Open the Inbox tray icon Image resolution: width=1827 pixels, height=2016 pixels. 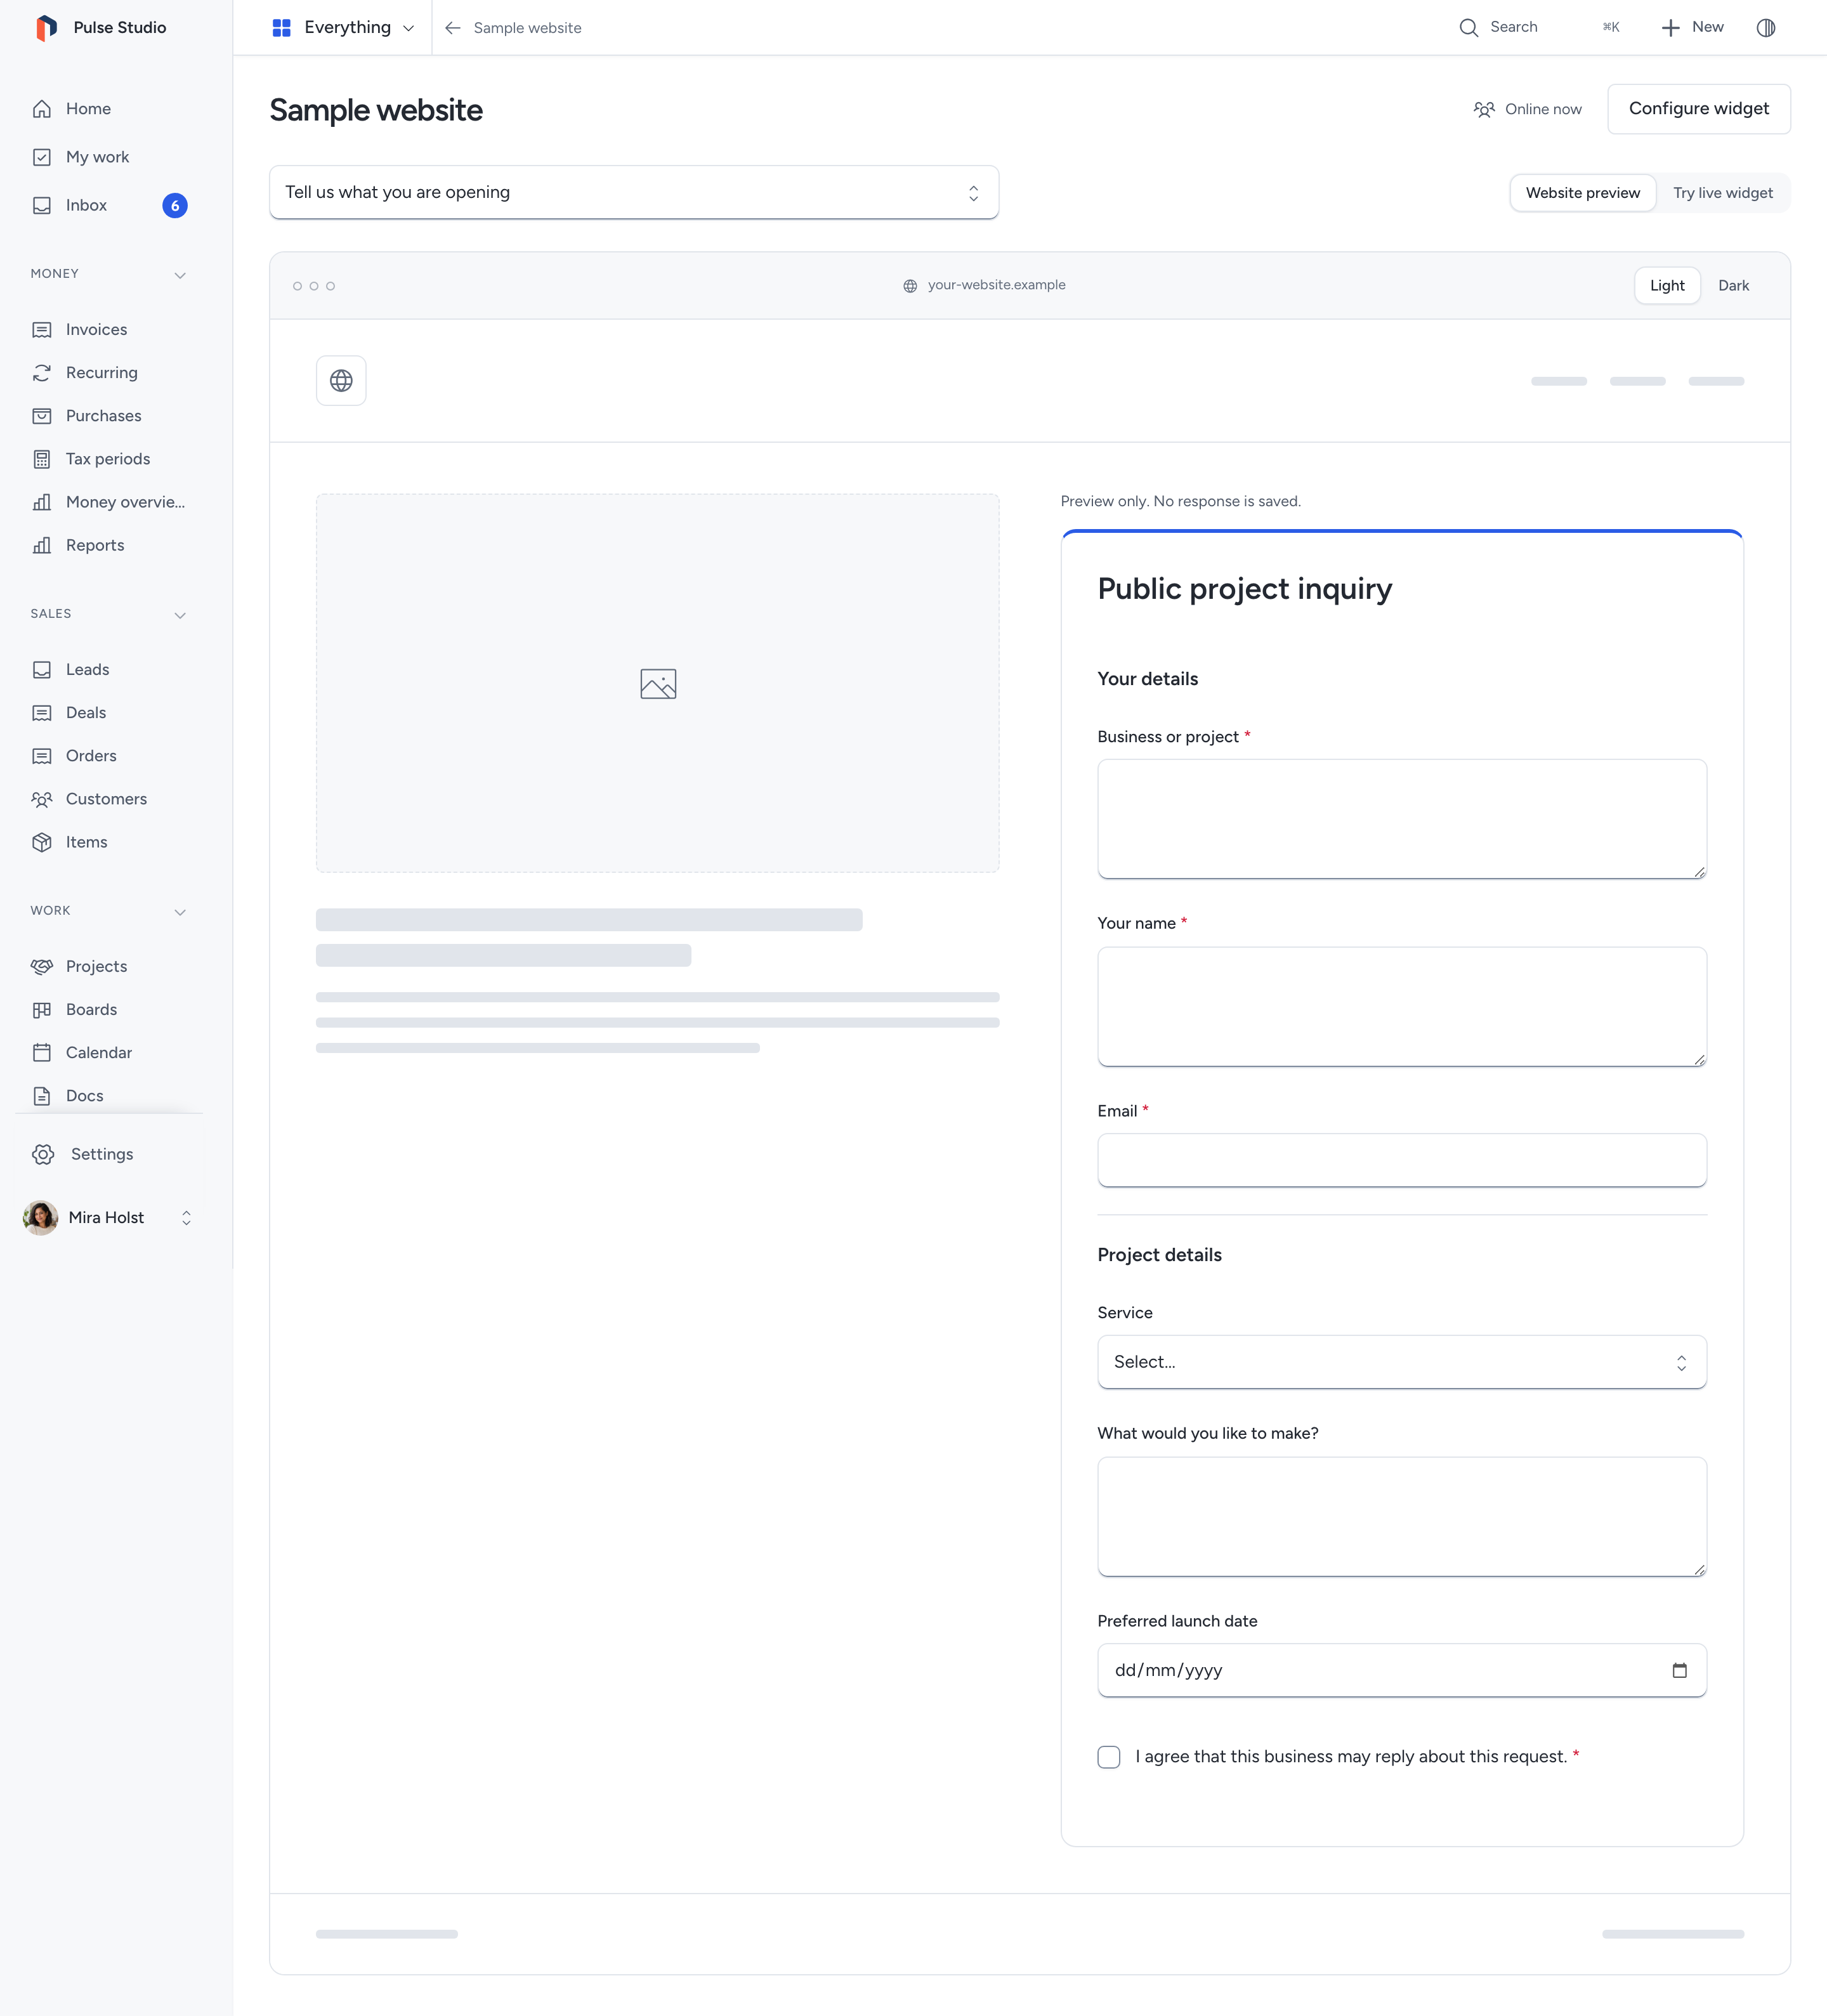tap(42, 205)
